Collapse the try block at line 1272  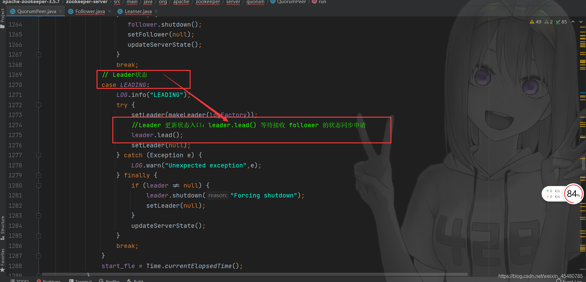39,105
